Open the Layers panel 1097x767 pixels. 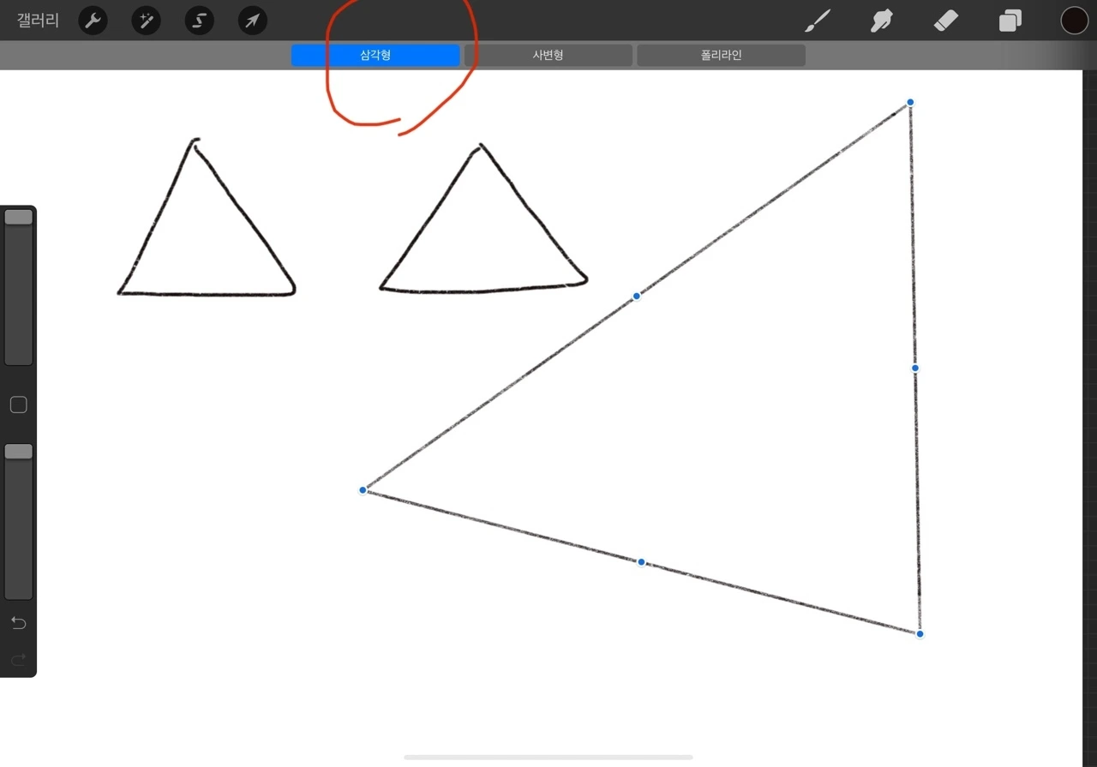1010,21
